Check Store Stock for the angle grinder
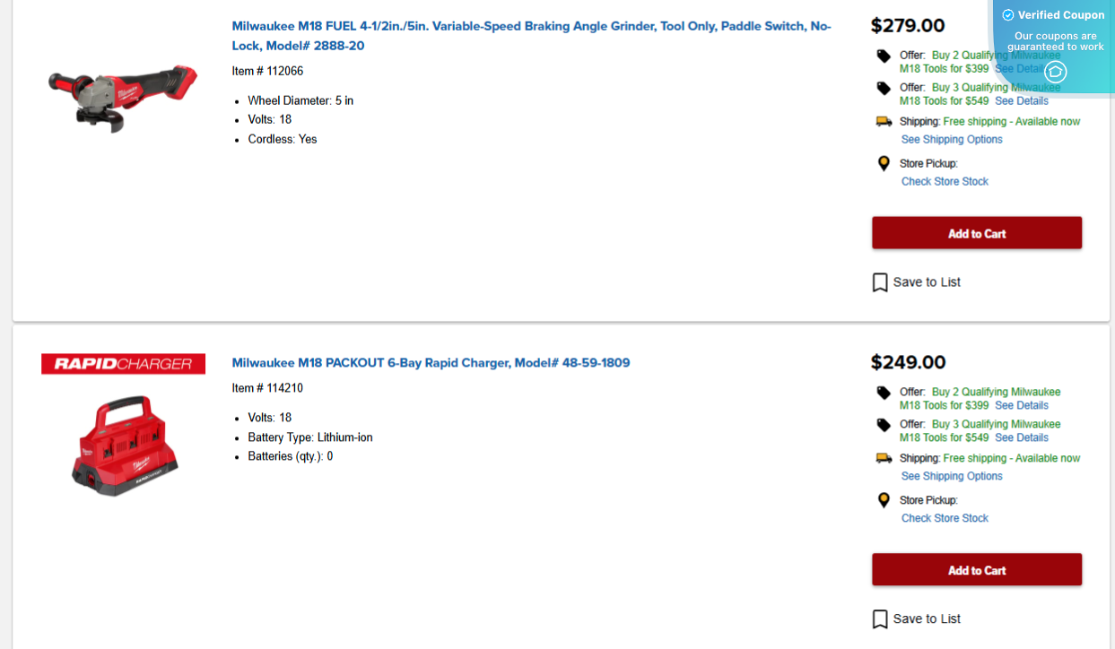Screen dimensions: 1115x649 pos(945,182)
